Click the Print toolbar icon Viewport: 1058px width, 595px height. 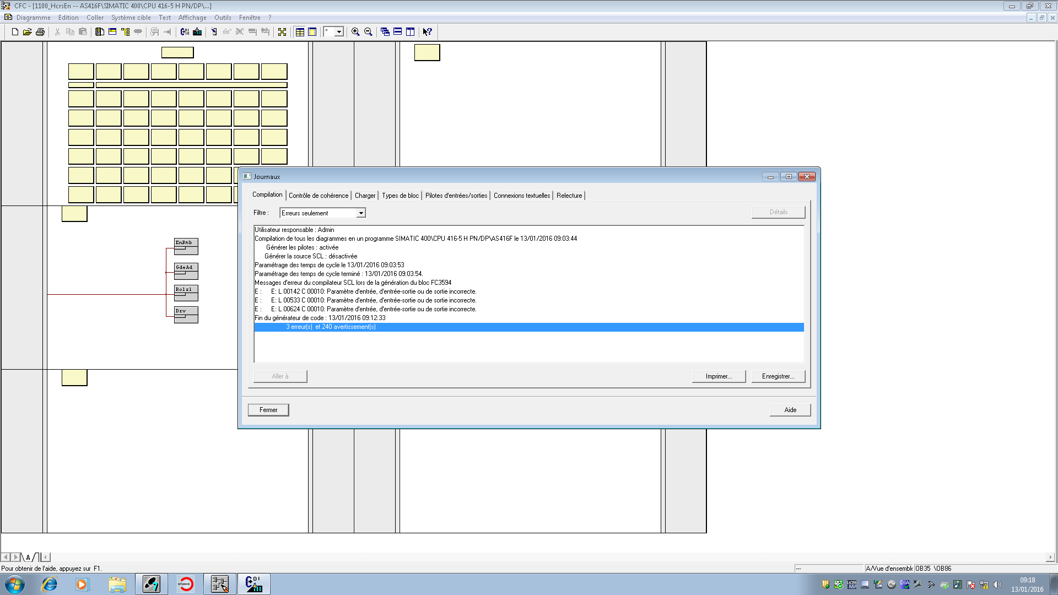40,32
